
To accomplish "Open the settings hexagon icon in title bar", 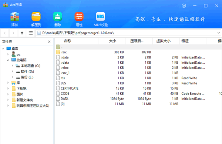I will point(184,6).
